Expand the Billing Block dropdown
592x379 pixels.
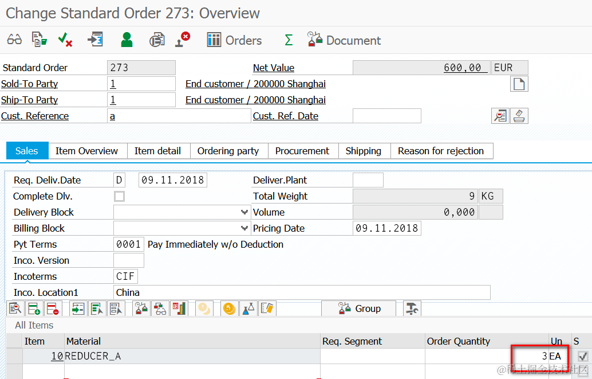244,228
